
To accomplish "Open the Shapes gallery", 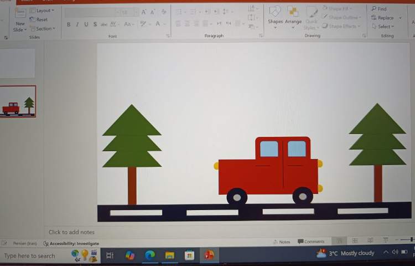I will click(275, 17).
